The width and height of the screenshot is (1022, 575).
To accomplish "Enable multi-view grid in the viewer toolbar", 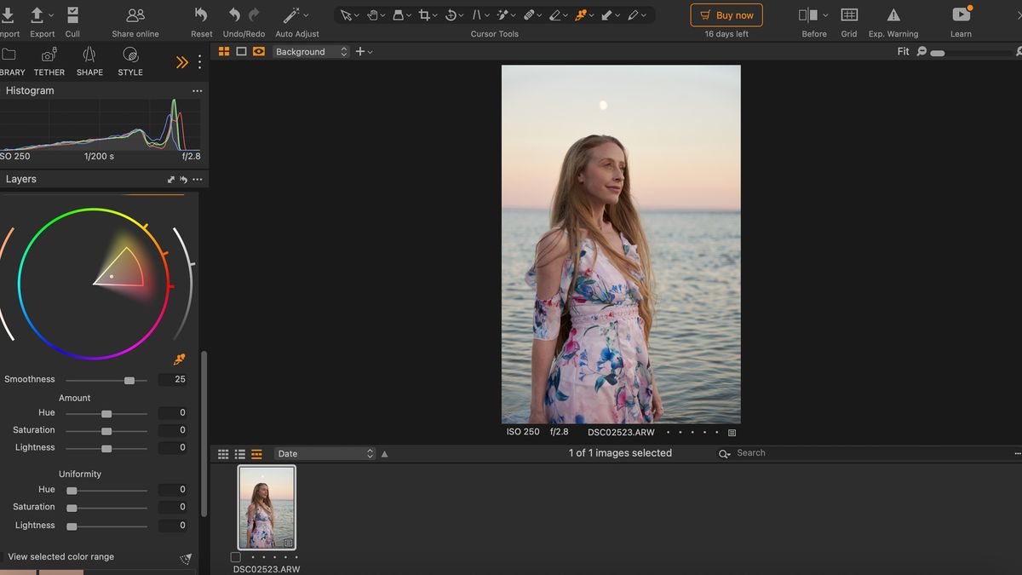I will click(x=224, y=51).
